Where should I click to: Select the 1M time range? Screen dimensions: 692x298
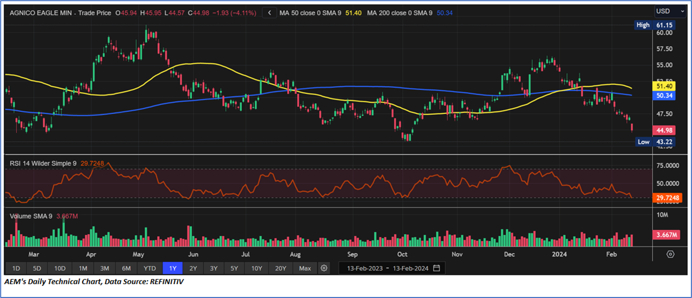(x=83, y=268)
